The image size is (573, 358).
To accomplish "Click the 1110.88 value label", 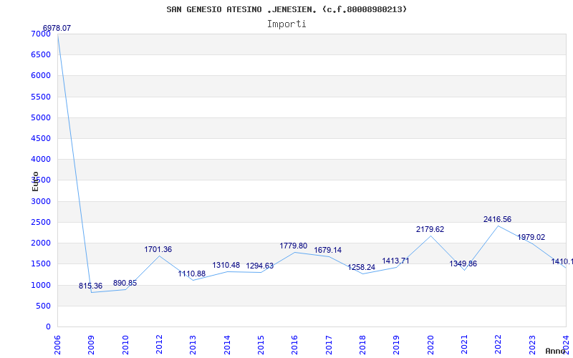I will pyautogui.click(x=192, y=274).
